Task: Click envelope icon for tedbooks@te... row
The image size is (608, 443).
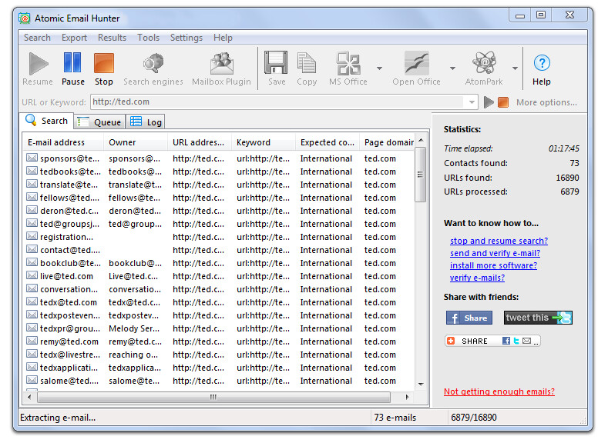Action: point(32,171)
